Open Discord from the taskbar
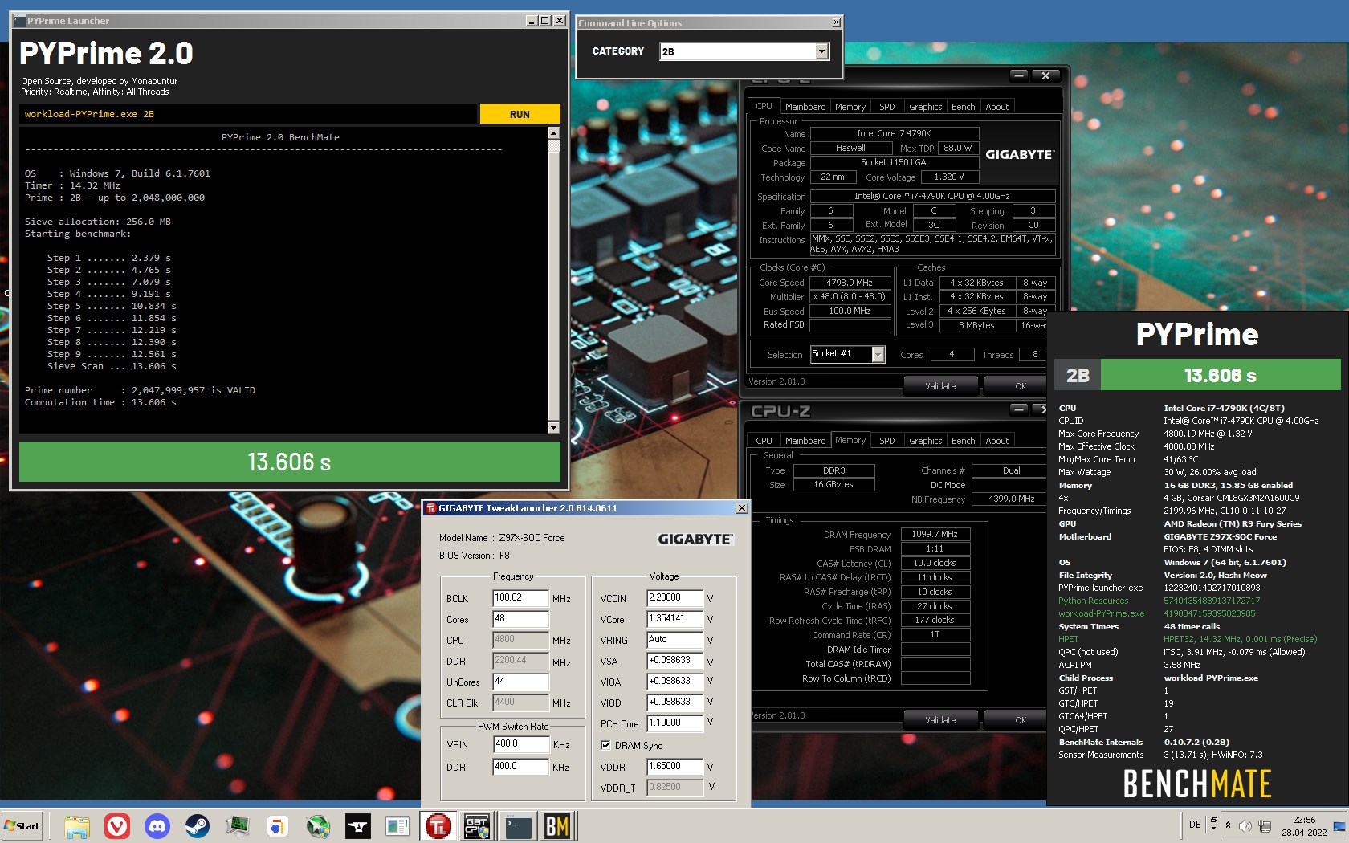 tap(157, 826)
